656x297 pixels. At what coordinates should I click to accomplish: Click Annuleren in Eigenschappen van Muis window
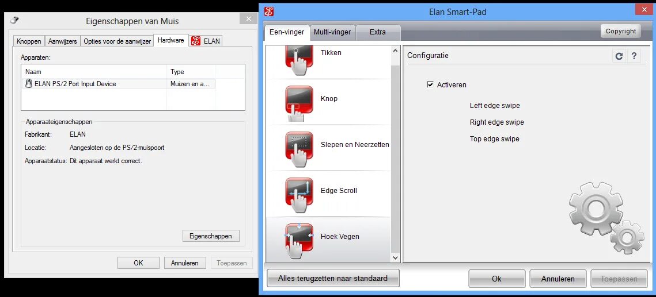(x=184, y=263)
